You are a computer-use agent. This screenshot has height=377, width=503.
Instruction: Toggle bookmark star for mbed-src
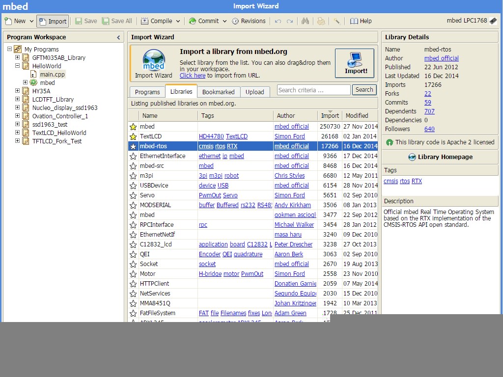coord(133,166)
